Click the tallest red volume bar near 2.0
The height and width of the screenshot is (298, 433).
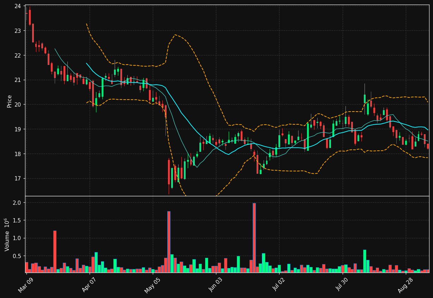(254, 238)
